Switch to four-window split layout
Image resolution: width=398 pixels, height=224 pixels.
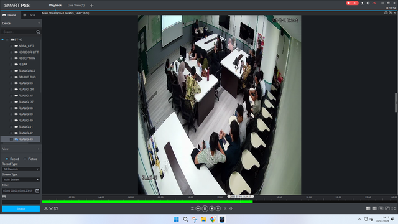point(368,208)
